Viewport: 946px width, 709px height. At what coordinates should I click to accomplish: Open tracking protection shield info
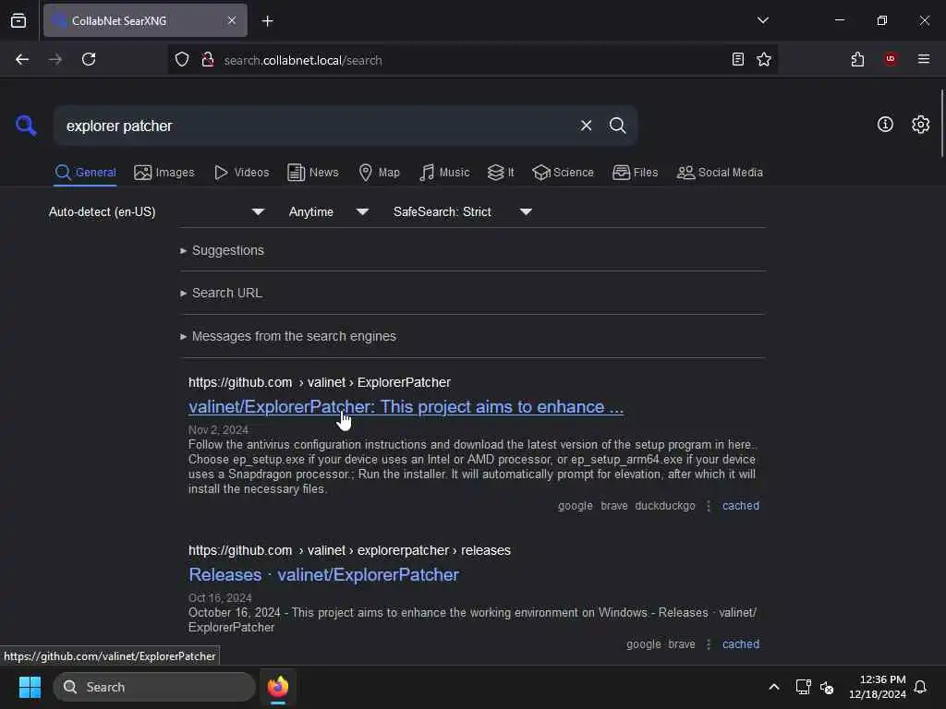(182, 60)
